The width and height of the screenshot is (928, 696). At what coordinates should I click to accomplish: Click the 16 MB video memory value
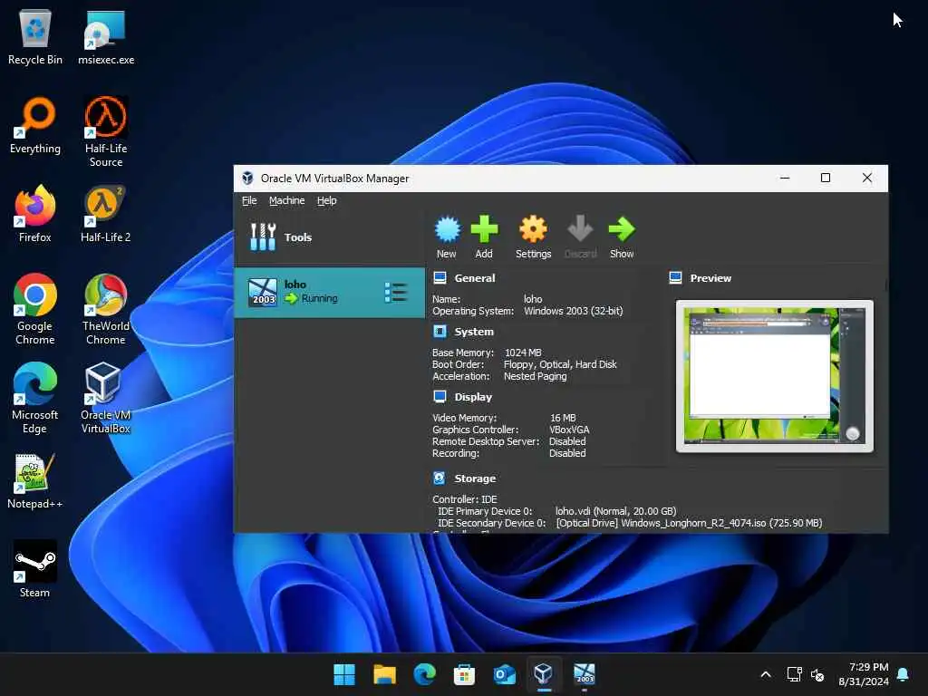(562, 418)
